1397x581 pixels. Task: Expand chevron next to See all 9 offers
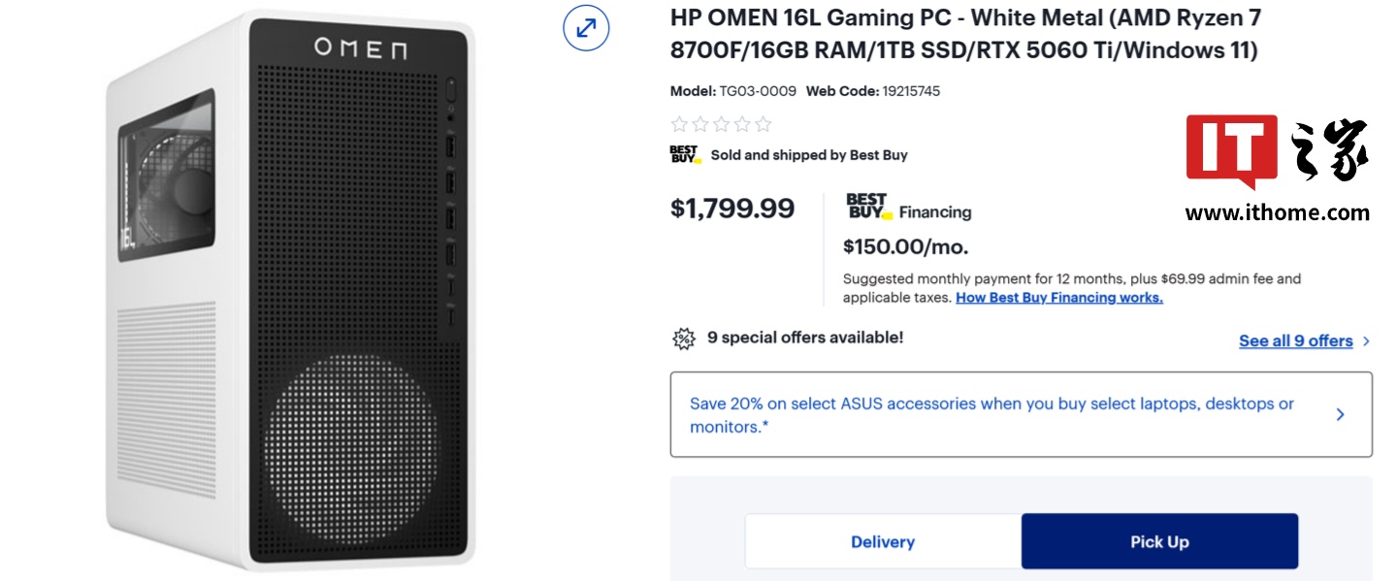click(1366, 341)
